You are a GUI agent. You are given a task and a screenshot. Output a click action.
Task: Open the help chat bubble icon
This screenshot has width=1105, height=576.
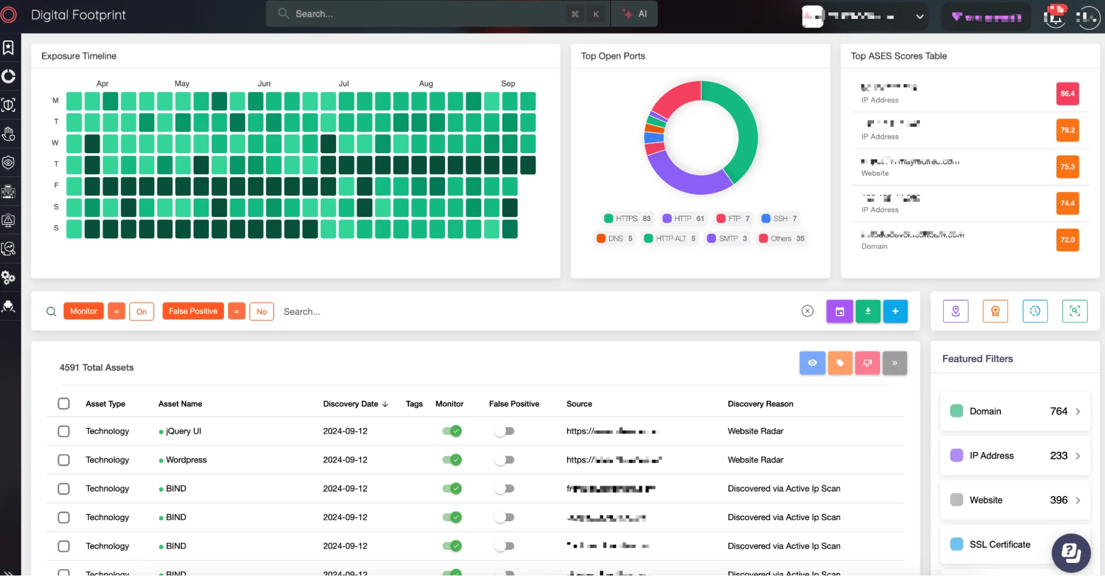[1071, 552]
